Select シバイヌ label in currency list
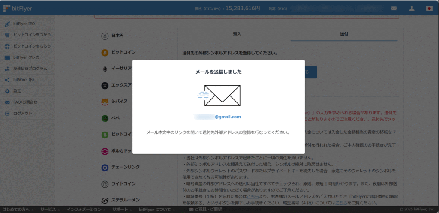This screenshot has width=439, height=213. [x=120, y=101]
